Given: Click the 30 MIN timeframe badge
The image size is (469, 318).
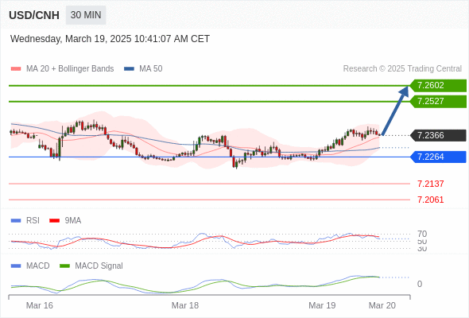Looking at the screenshot, I should [x=86, y=15].
